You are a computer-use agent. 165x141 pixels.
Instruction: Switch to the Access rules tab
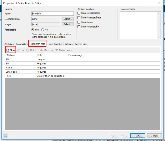tap(81, 44)
